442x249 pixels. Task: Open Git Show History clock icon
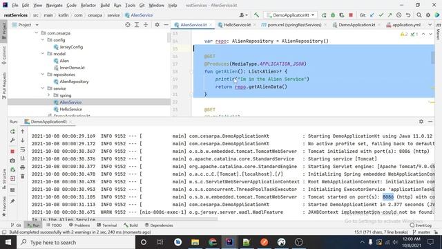point(399,15)
